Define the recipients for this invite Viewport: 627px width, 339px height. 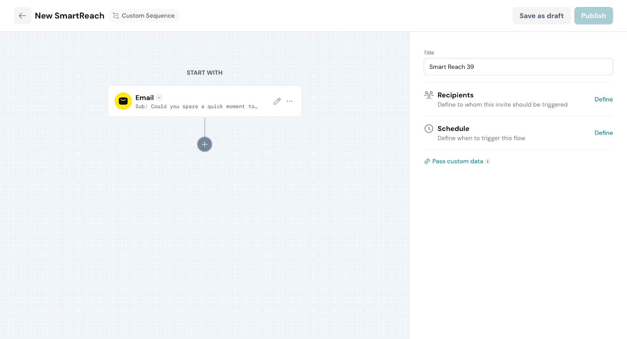pos(603,99)
